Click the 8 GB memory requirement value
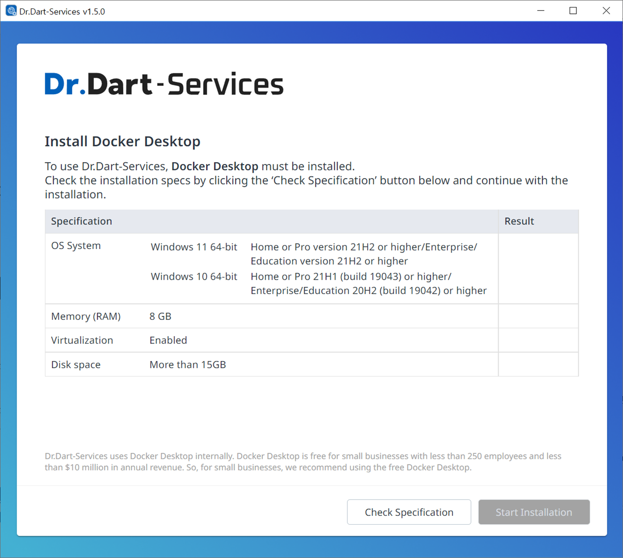 click(160, 316)
